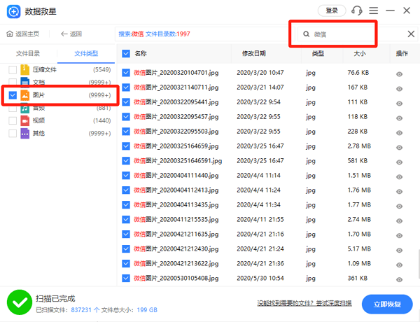Uncheck file 微信图片_20200530105408.jpg

(126, 278)
